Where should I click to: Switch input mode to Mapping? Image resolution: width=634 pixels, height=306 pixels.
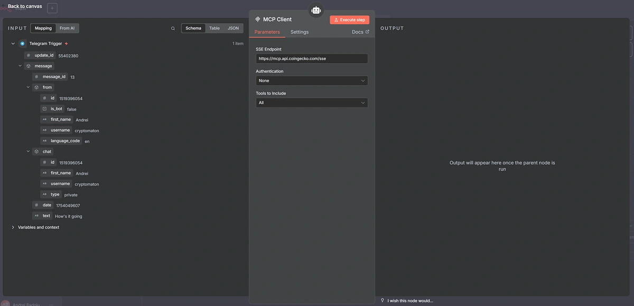[43, 28]
